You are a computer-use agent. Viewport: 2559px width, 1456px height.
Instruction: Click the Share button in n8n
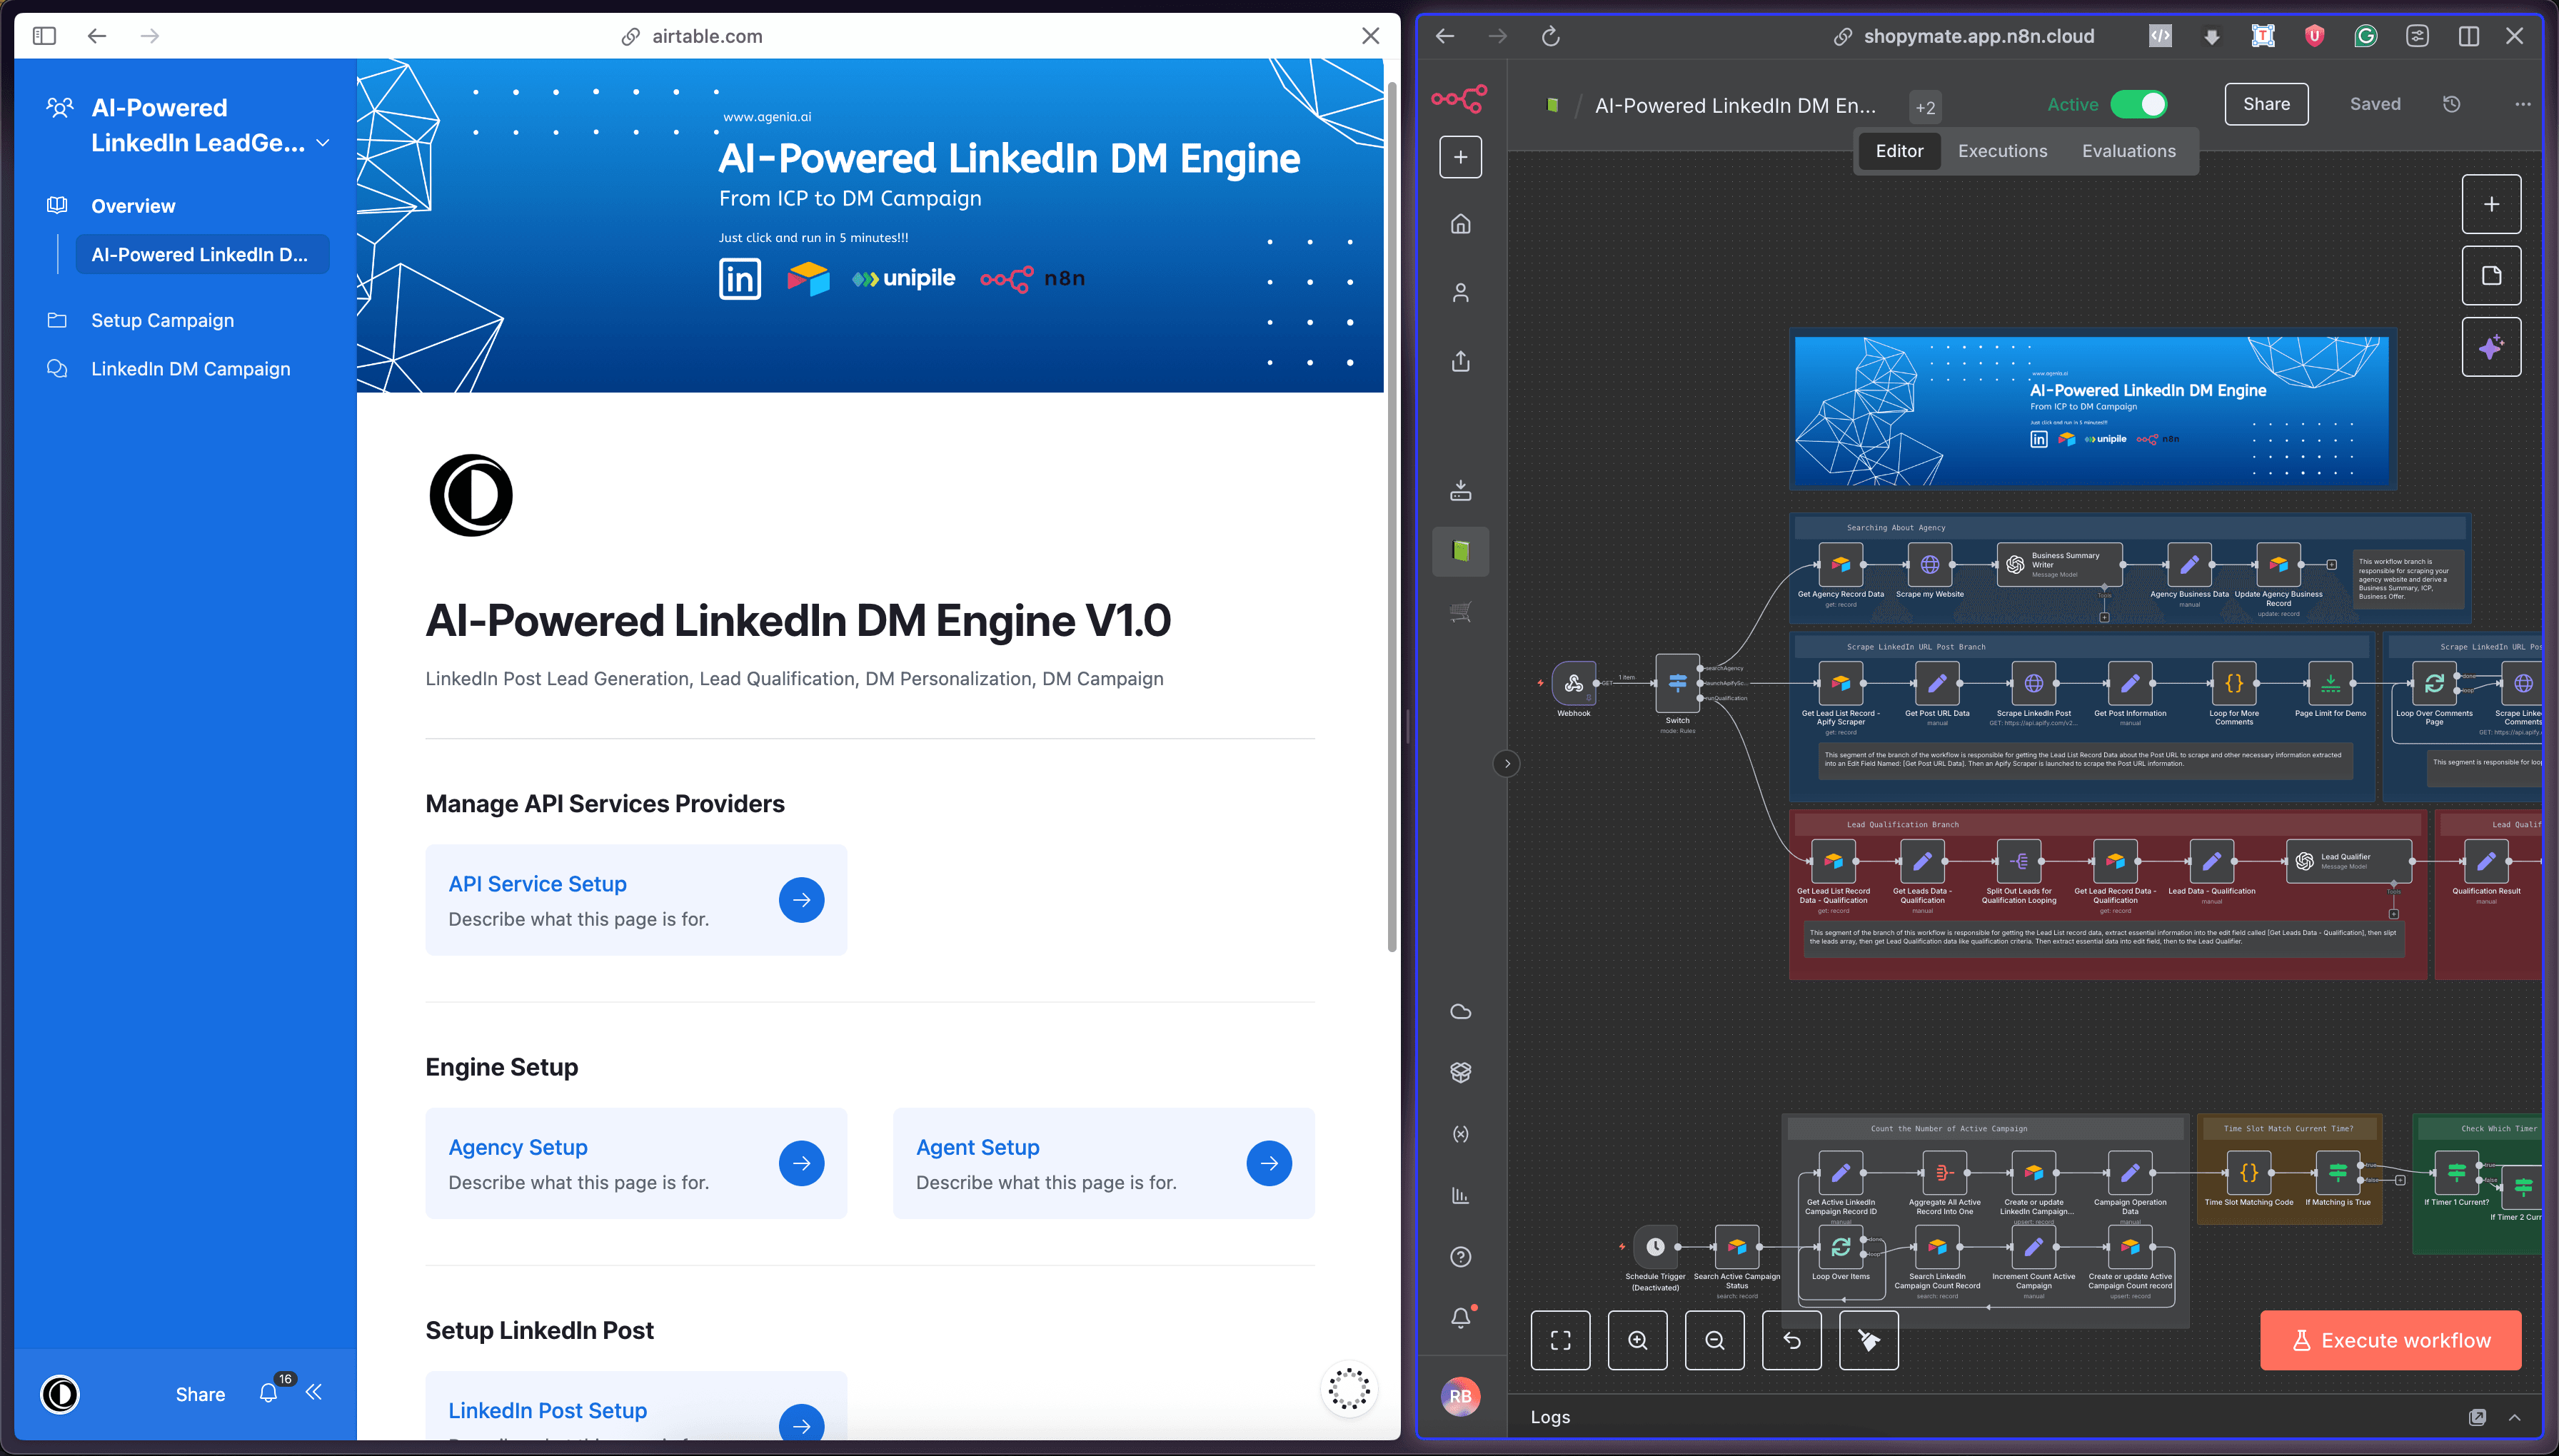click(2266, 104)
